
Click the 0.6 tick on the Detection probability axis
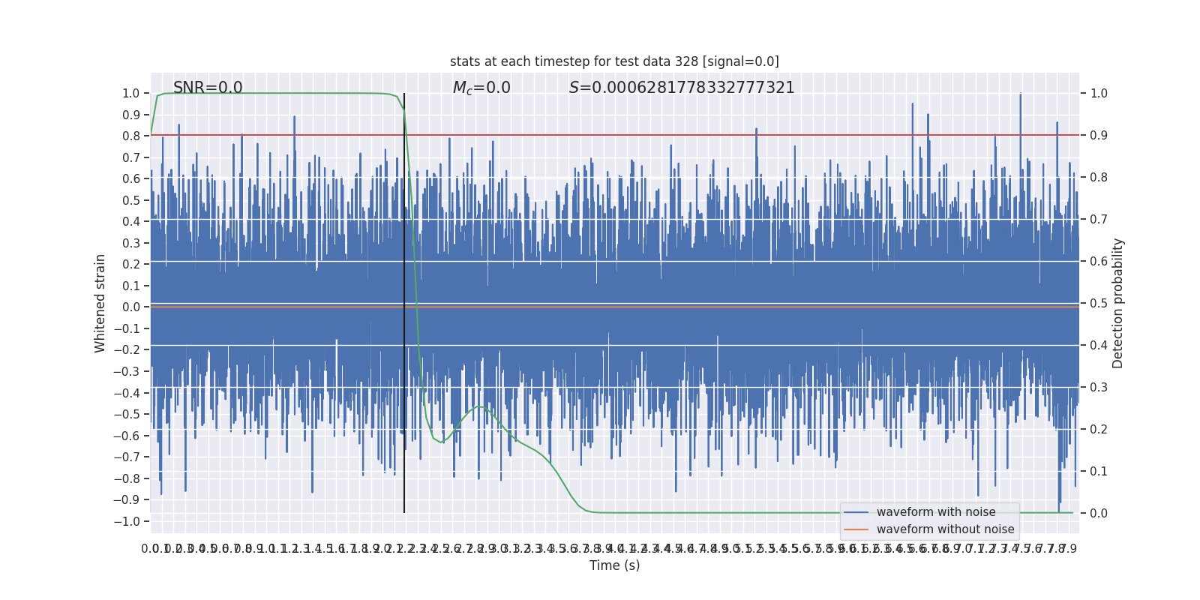(x=1099, y=262)
